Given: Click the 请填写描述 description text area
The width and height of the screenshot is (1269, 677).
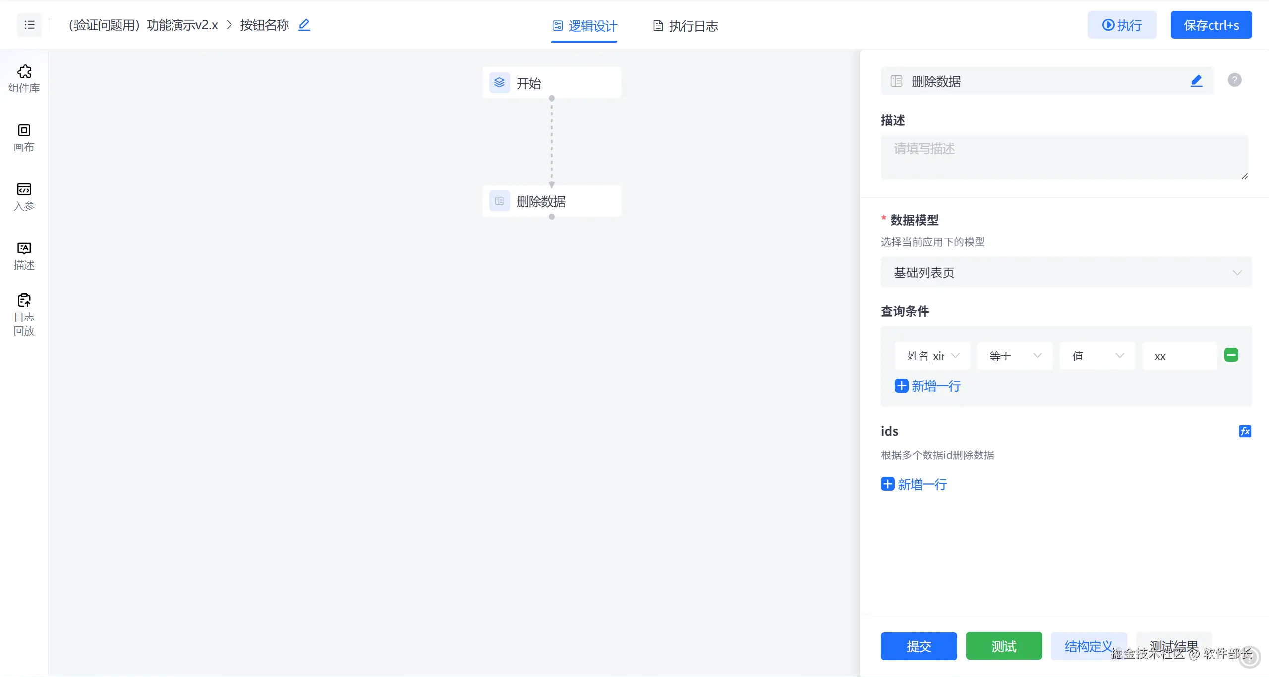Looking at the screenshot, I should point(1064,157).
